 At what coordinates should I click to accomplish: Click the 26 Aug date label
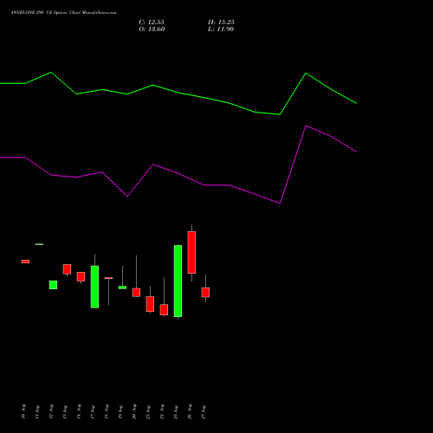[190, 411]
